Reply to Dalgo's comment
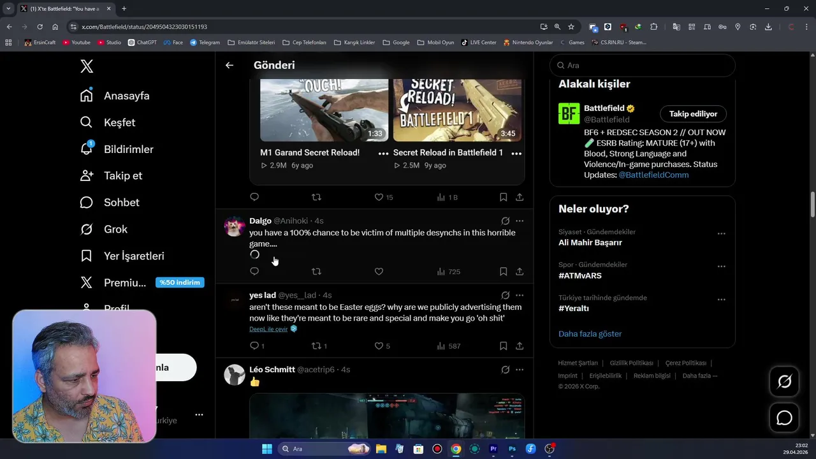This screenshot has width=816, height=459. (254, 272)
